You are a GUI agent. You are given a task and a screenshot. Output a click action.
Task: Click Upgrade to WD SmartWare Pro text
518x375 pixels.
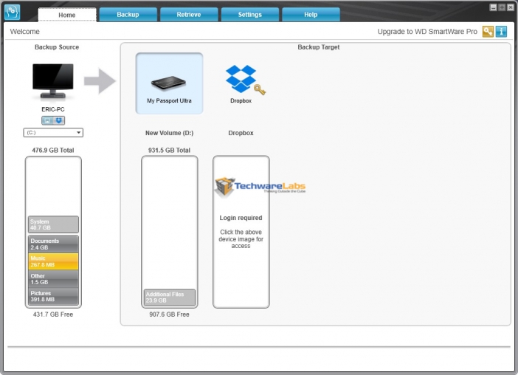tap(427, 32)
